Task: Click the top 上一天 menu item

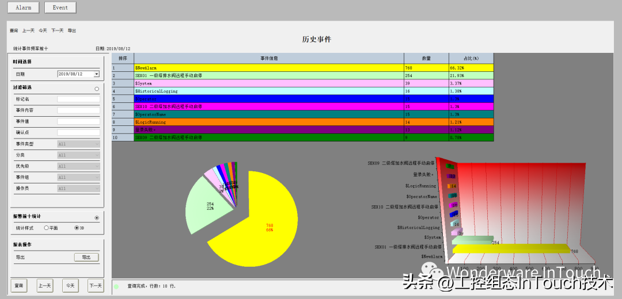Action: 29,30
